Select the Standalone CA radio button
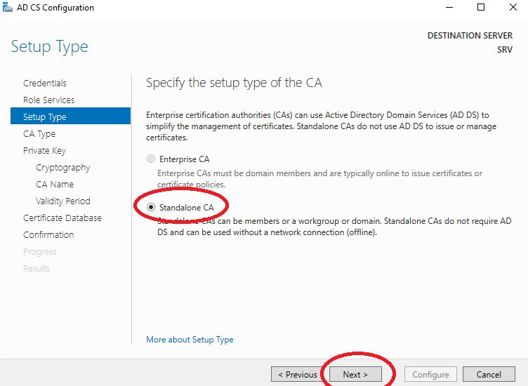Screen dimensions: 528x386 point(151,207)
